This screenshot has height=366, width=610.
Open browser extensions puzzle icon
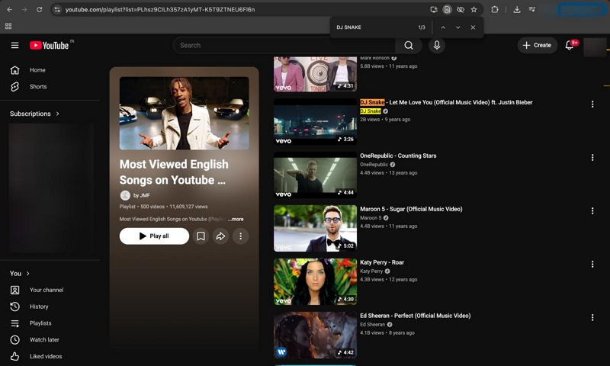point(494,9)
